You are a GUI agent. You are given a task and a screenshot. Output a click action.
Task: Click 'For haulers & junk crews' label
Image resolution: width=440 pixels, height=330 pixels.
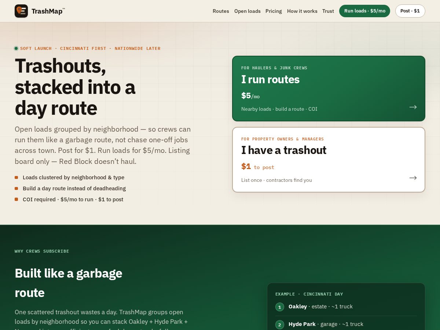tap(274, 68)
